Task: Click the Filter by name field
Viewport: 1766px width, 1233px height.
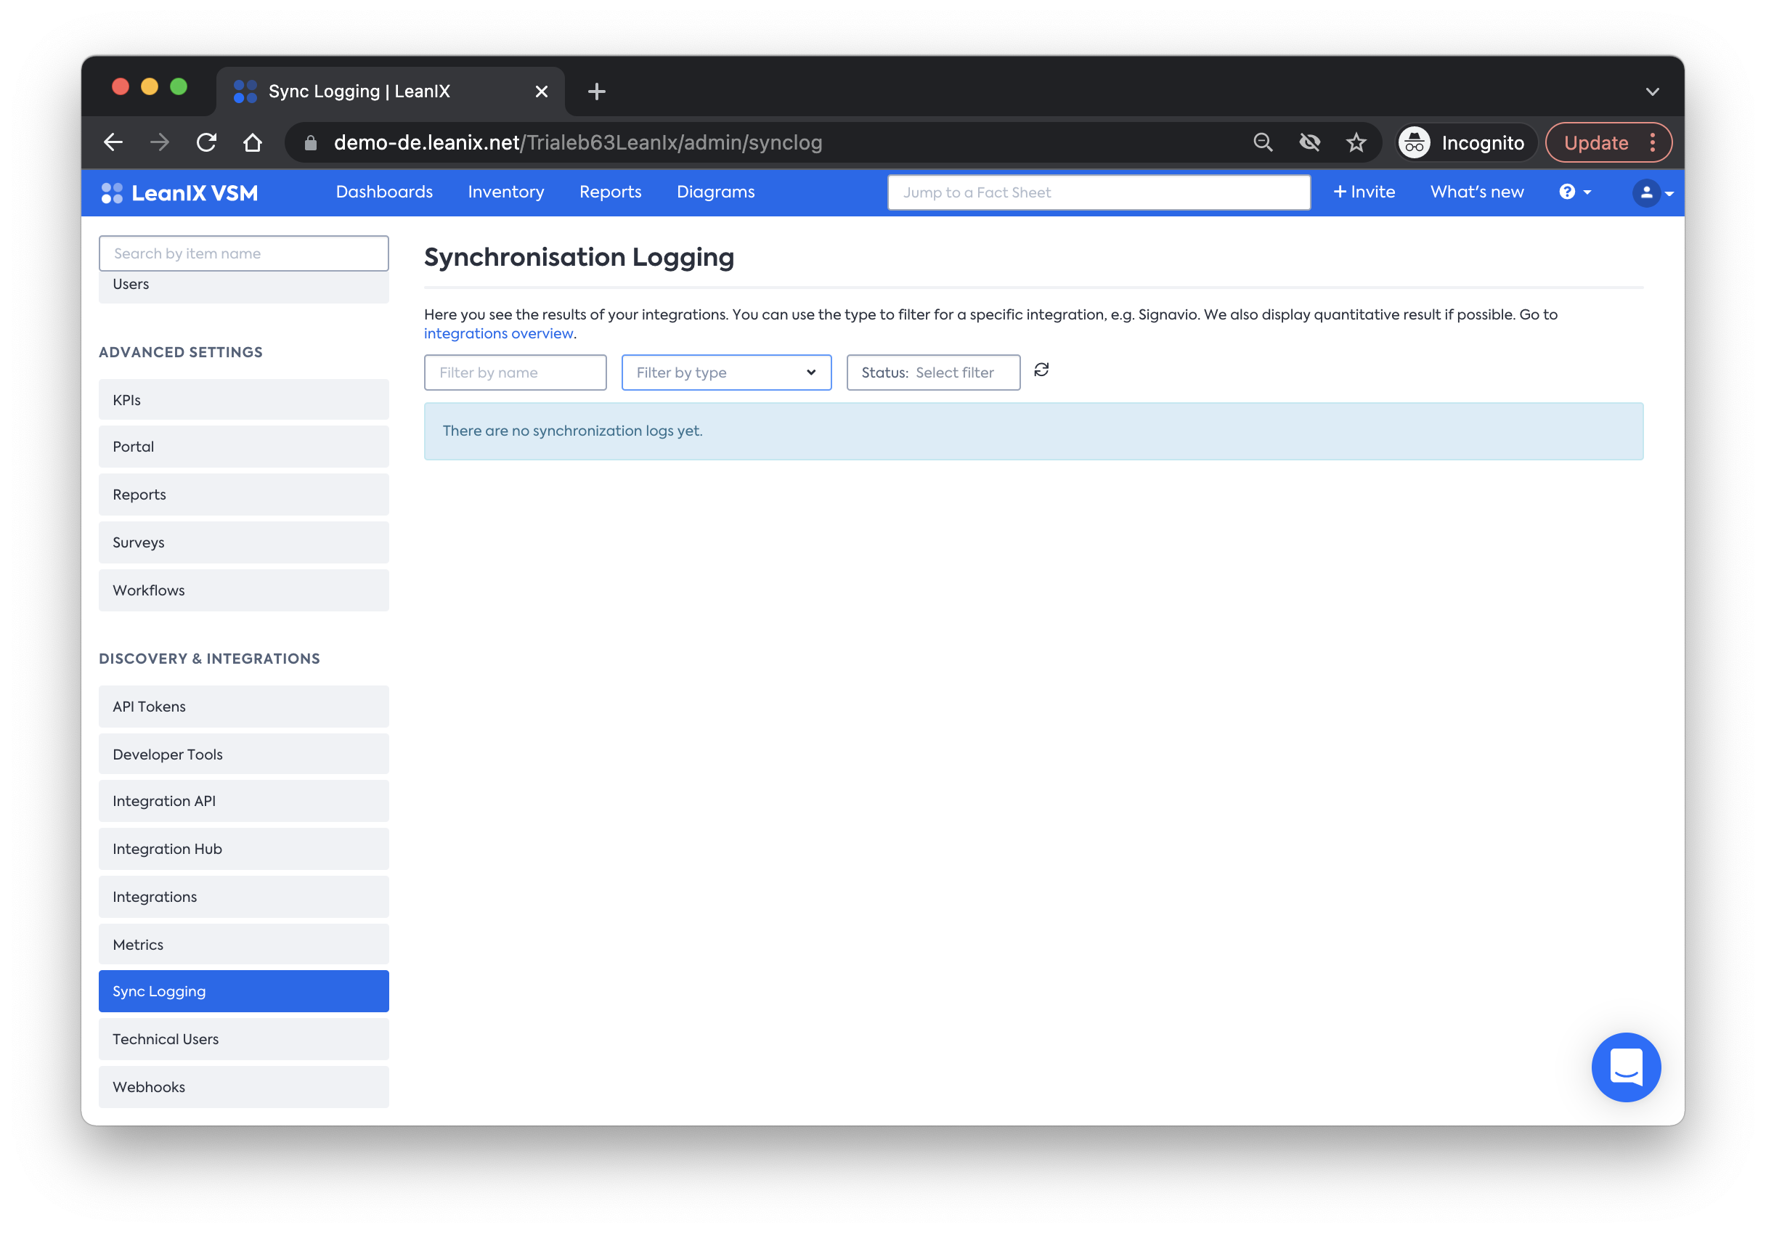Action: [515, 373]
